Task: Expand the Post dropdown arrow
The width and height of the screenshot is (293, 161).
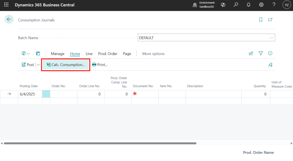Action: click(38, 65)
